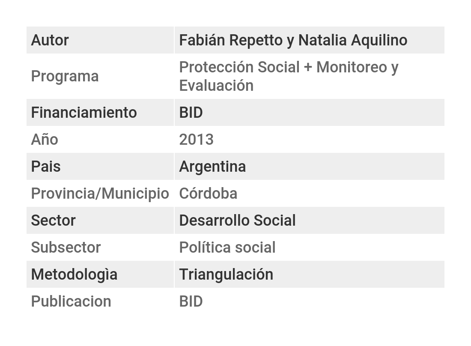This screenshot has width=471, height=346.
Task: Click the Sector row label
Action: (x=53, y=221)
